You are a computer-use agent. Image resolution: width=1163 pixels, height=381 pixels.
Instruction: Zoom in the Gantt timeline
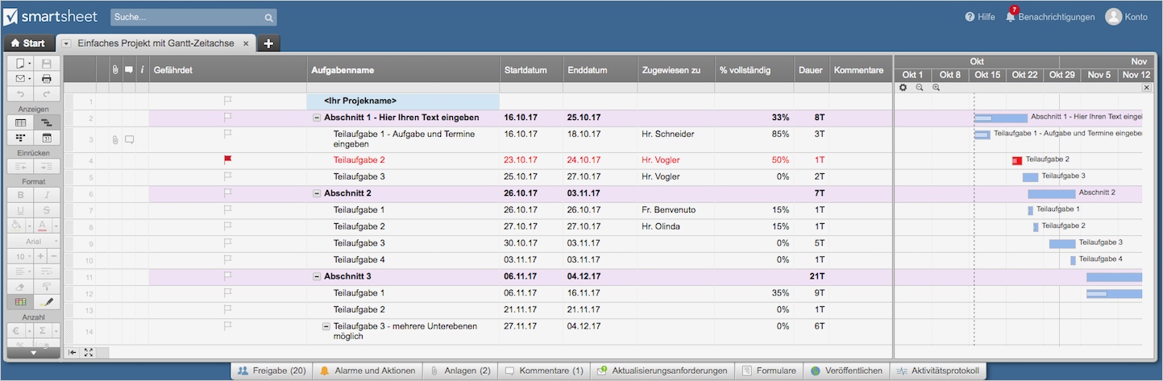[x=936, y=87]
